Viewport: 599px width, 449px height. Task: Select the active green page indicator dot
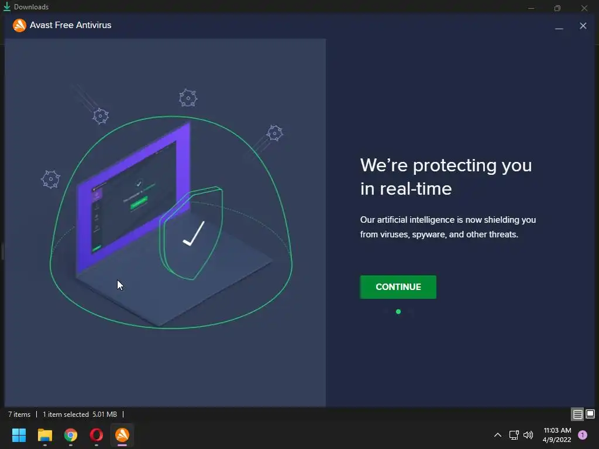tap(398, 312)
